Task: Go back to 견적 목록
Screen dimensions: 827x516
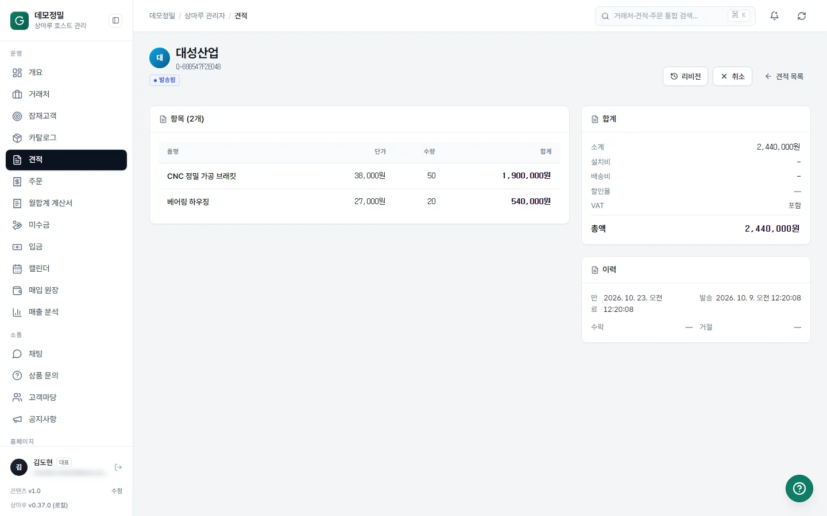Action: [x=784, y=76]
